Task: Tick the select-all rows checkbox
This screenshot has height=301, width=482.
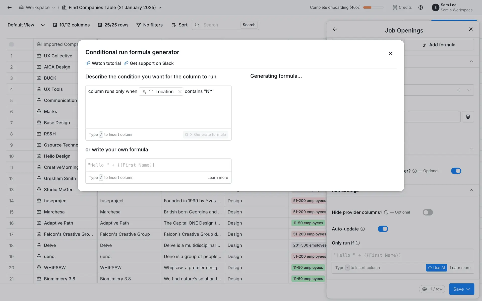Action: click(x=12, y=44)
